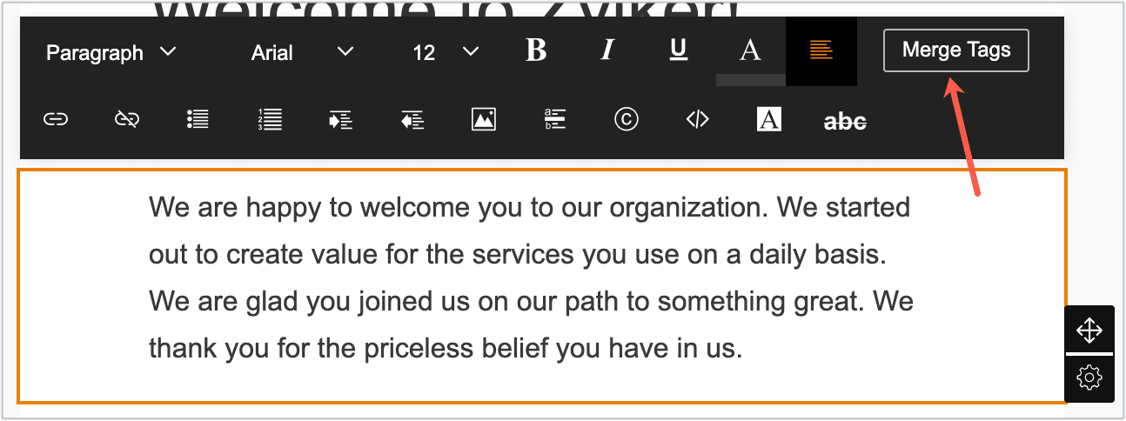Open the HTML source code view
The height and width of the screenshot is (421, 1126).
(697, 120)
